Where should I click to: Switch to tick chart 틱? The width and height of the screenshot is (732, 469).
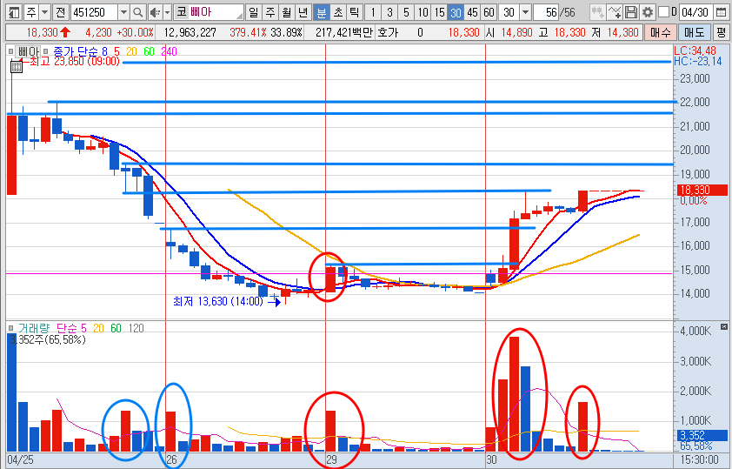coord(355,12)
